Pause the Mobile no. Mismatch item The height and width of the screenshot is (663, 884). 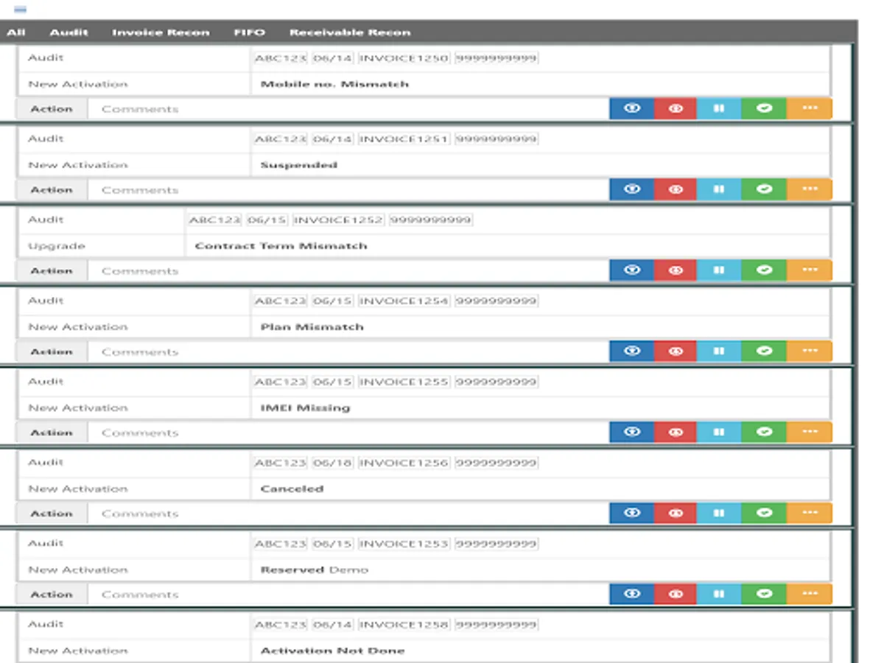(x=720, y=108)
